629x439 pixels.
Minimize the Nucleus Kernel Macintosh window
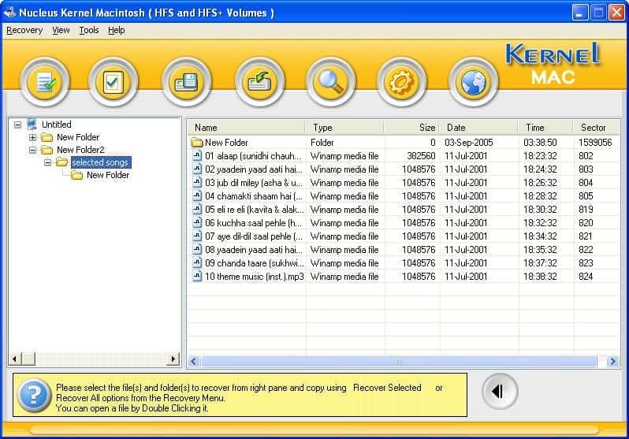(x=579, y=13)
